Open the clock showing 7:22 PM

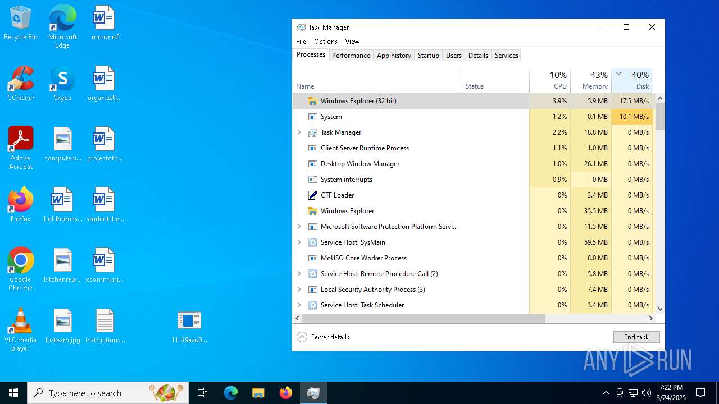tap(672, 393)
